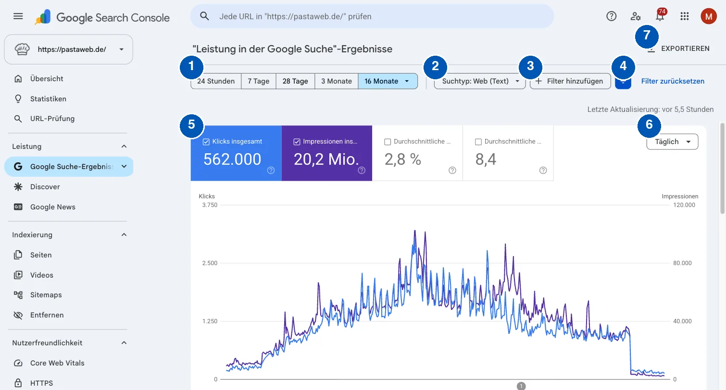The width and height of the screenshot is (726, 390).
Task: Click the Statistiken lightbulb icon
Action: point(18,99)
